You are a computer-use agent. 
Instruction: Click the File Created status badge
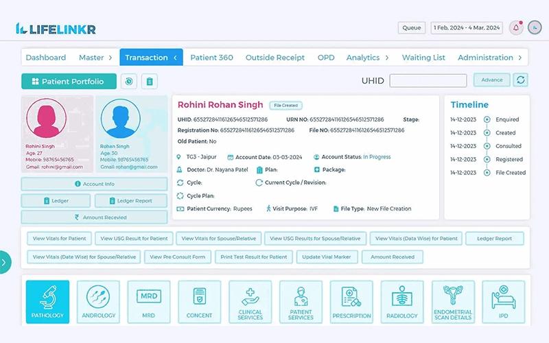click(285, 106)
